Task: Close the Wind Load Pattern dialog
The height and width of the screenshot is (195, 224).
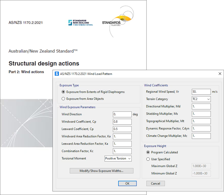Action: click(x=220, y=74)
